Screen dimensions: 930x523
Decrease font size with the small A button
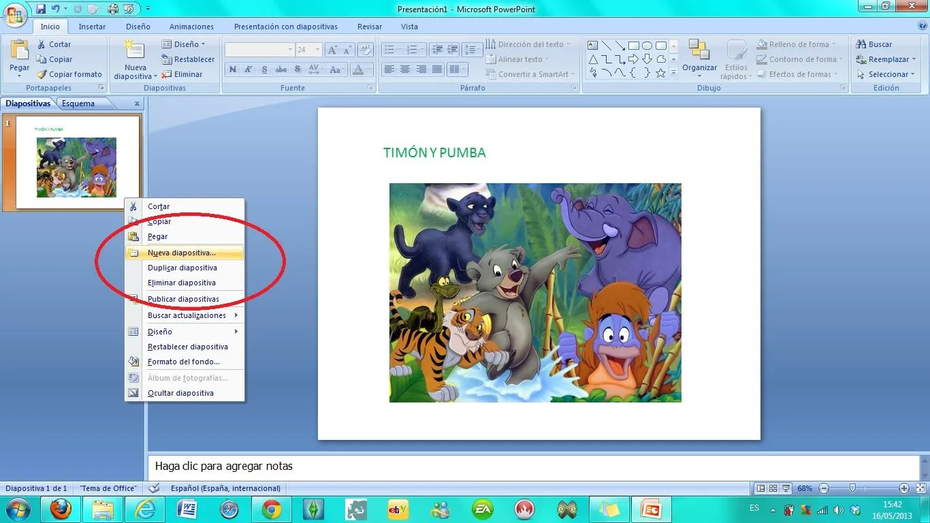(x=347, y=50)
